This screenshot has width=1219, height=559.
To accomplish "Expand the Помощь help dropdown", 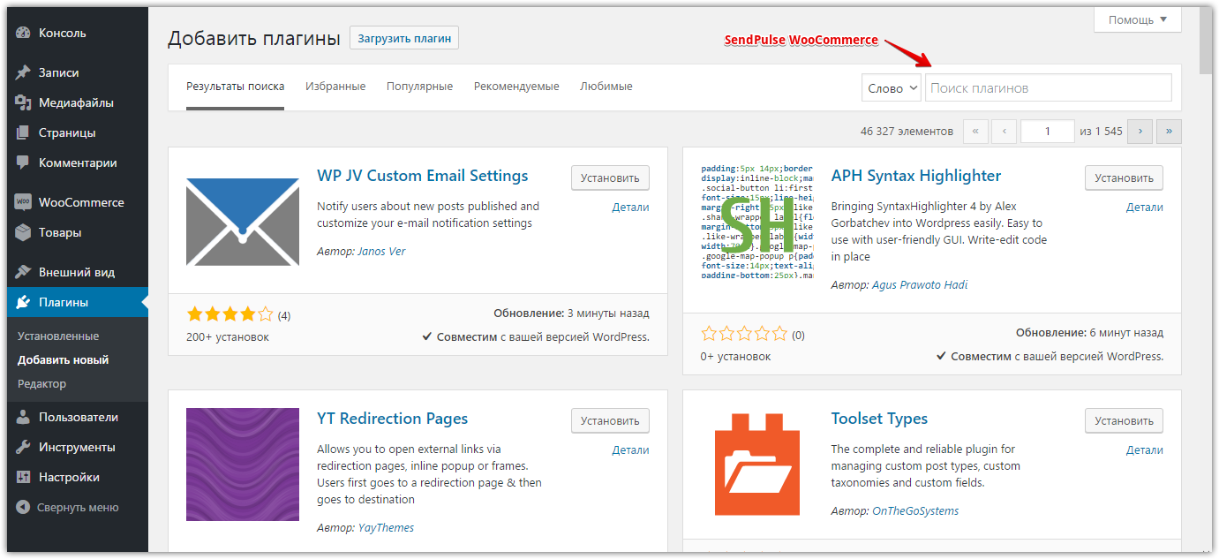I will tap(1138, 20).
